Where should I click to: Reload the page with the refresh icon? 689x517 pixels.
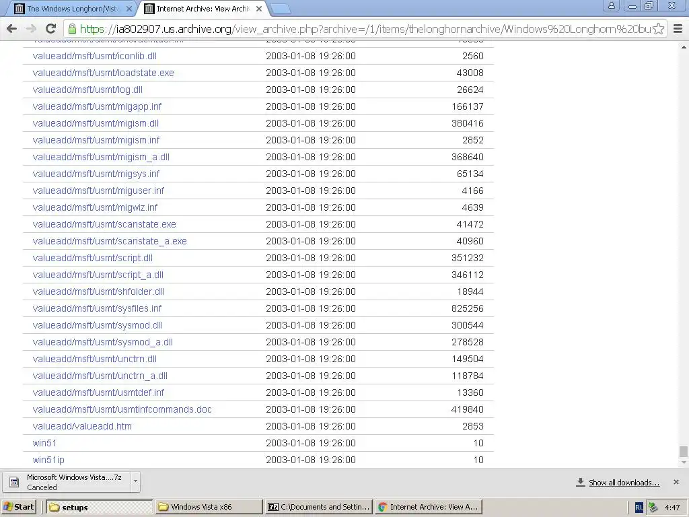tap(50, 29)
